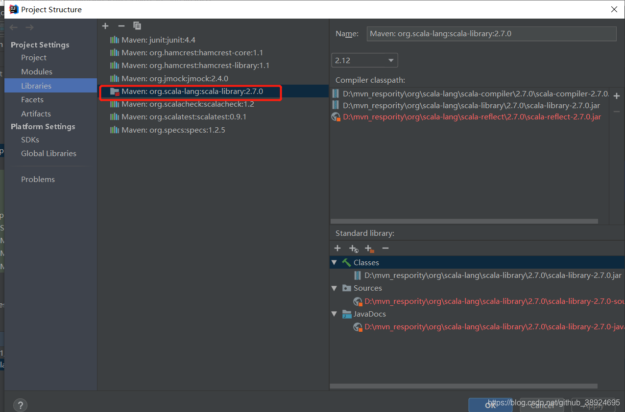625x412 pixels.
Task: Navigate forward with right arrow
Action: click(x=29, y=27)
